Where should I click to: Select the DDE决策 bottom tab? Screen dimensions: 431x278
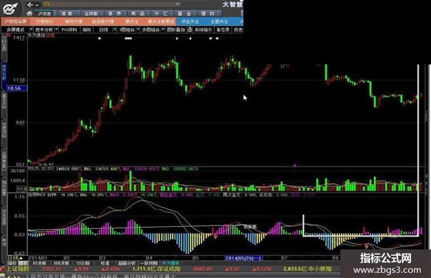tap(61, 263)
